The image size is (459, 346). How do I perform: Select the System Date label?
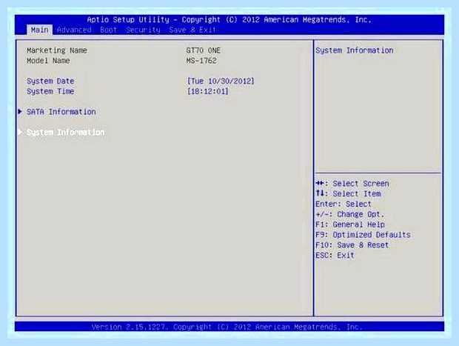point(50,81)
